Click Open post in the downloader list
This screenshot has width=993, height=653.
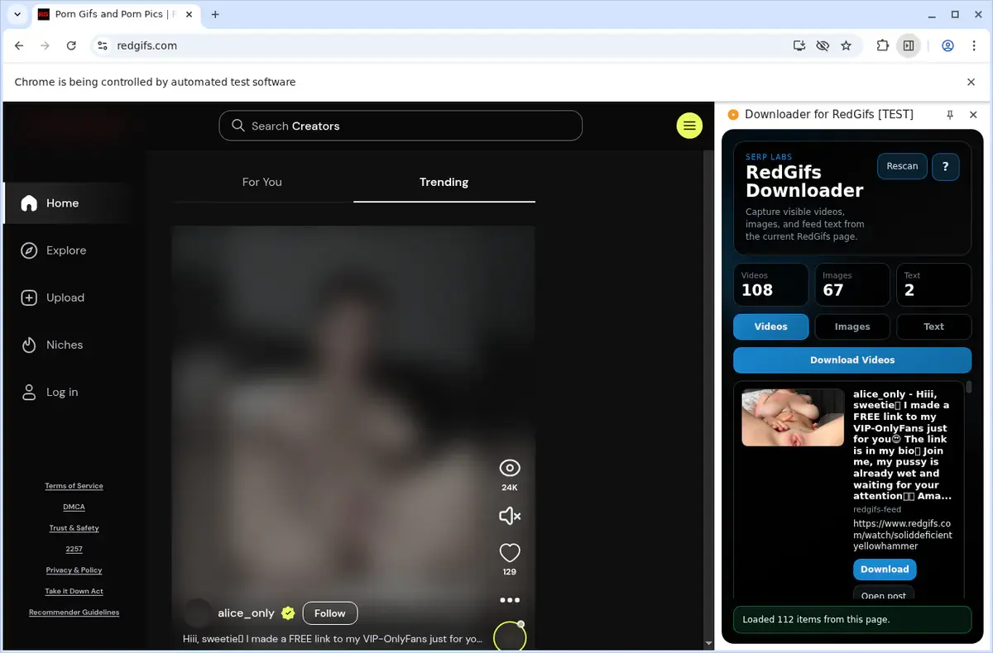point(884,593)
